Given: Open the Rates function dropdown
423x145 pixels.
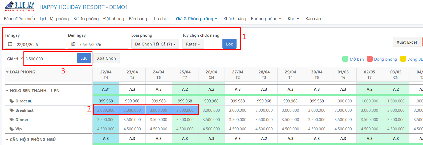Looking at the screenshot, I should click(x=193, y=44).
